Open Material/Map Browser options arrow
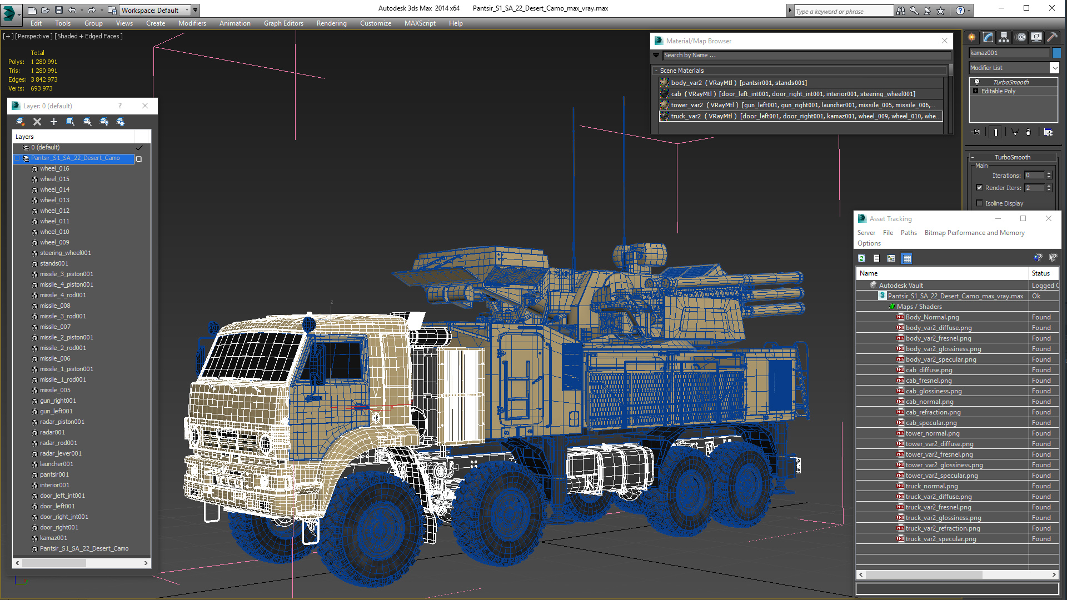Screen dimensions: 1067x600 click(656, 55)
